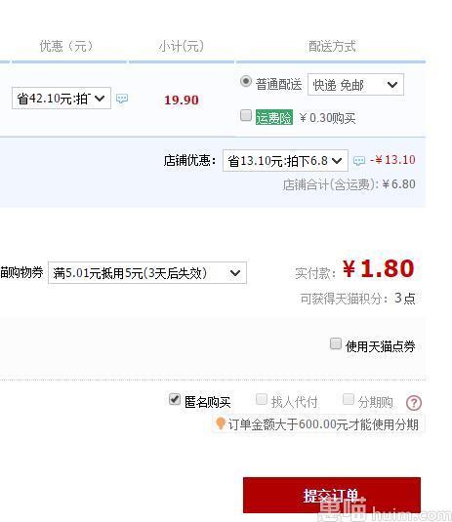This screenshot has width=452, height=522.
Task: Check the 使用天猫点券 checkbox
Action: tap(336, 343)
